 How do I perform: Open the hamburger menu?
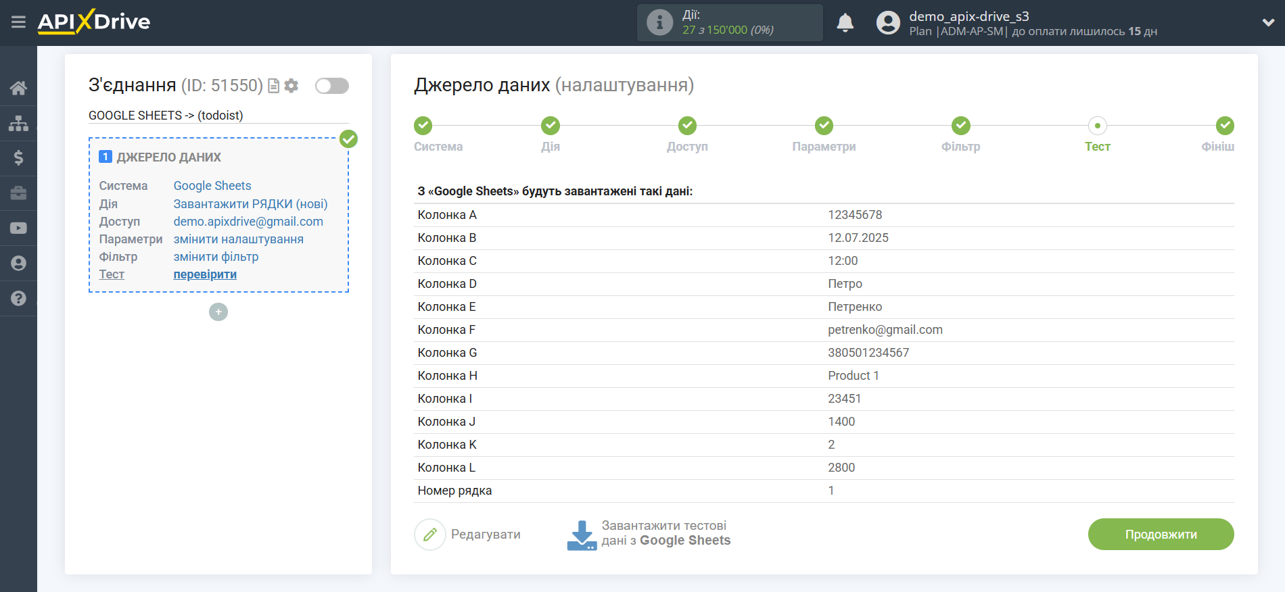pyautogui.click(x=18, y=22)
